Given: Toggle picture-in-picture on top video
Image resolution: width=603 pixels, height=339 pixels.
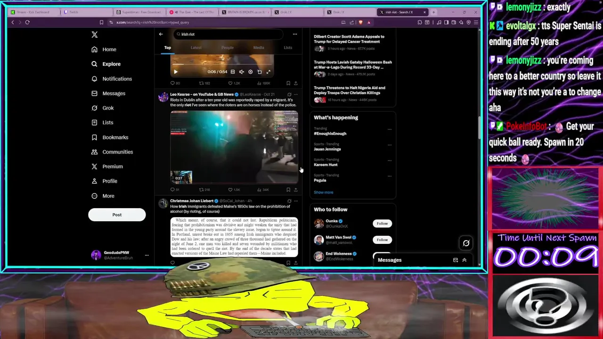Looking at the screenshot, I should click(x=260, y=72).
